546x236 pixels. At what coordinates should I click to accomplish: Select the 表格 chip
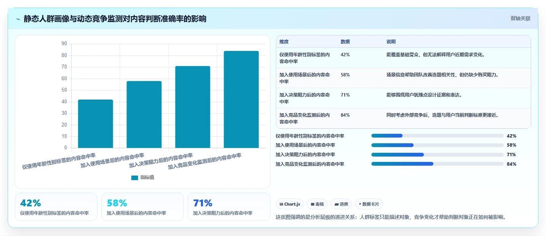(317, 204)
